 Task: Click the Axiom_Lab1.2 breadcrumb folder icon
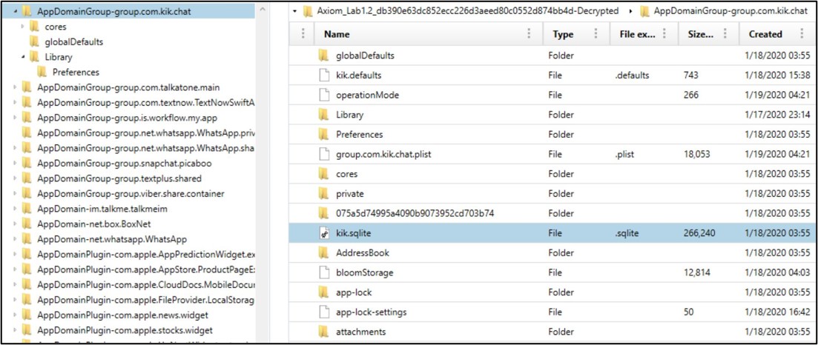click(308, 10)
